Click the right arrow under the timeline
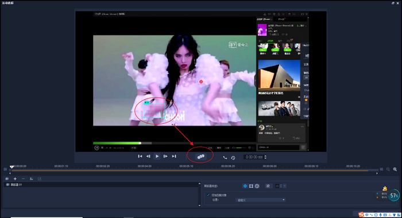The image size is (402, 218). [377, 173]
